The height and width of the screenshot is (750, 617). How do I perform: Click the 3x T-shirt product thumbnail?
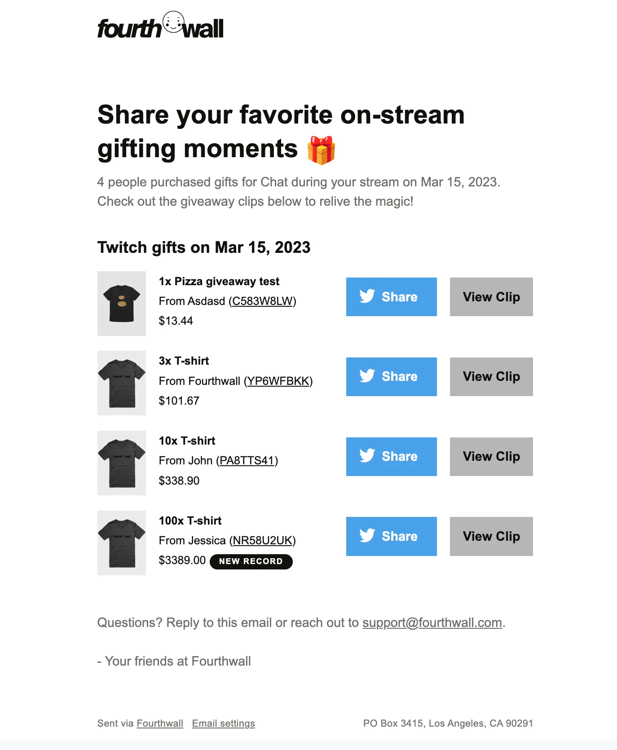tap(122, 383)
